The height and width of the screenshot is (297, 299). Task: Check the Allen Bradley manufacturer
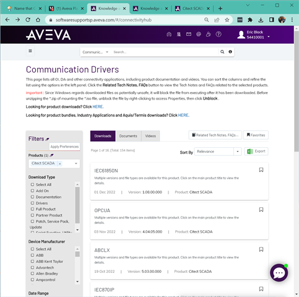pyautogui.click(x=32, y=273)
